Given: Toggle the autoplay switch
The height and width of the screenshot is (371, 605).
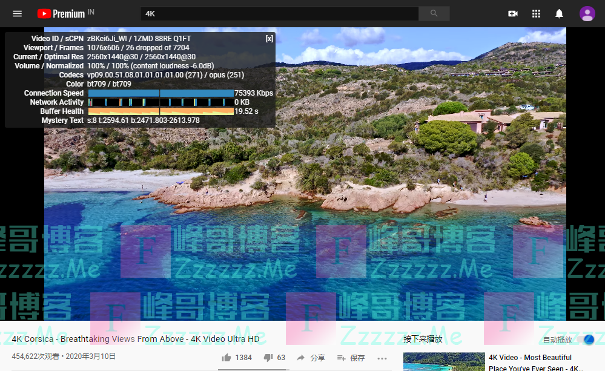Looking at the screenshot, I should point(586,340).
